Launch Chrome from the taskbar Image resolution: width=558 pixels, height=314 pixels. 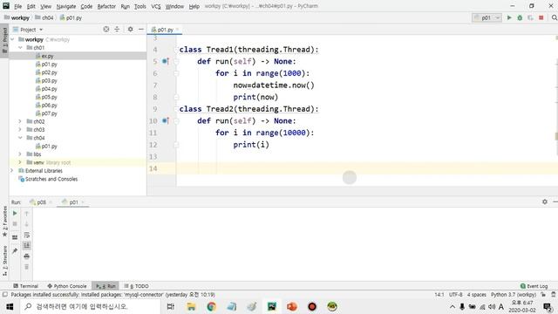click(211, 306)
